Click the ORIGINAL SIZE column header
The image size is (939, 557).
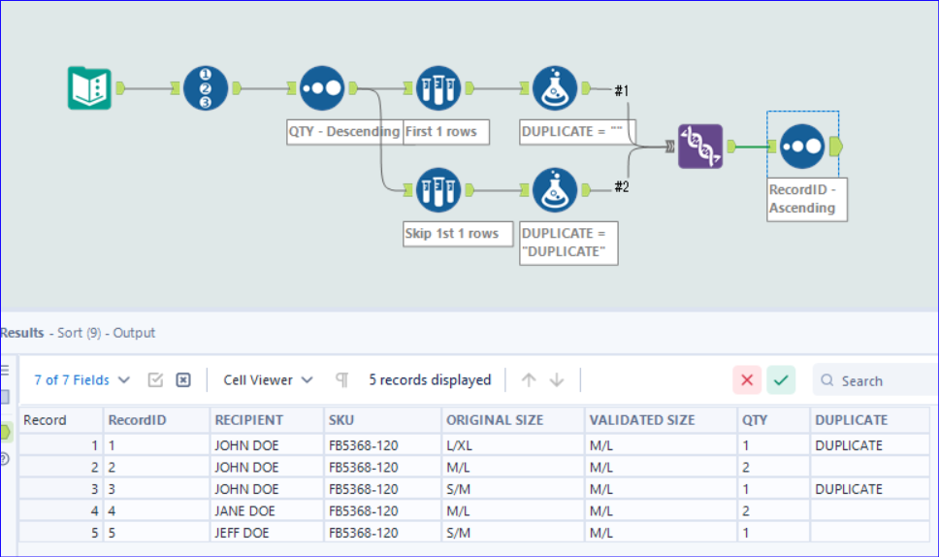(512, 420)
